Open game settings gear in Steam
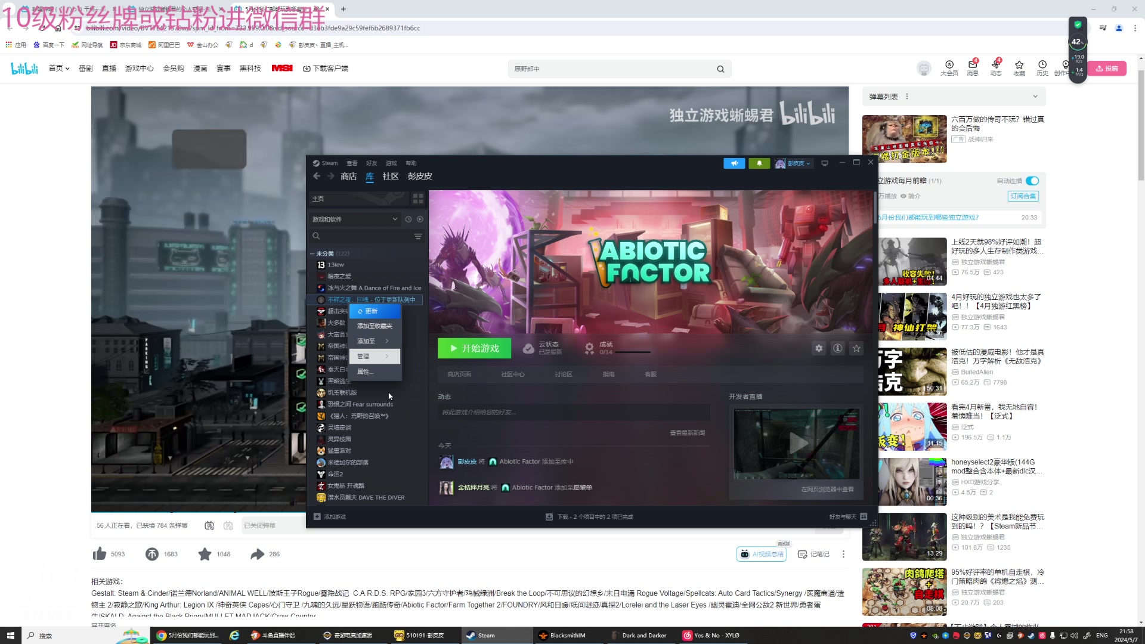 click(819, 348)
